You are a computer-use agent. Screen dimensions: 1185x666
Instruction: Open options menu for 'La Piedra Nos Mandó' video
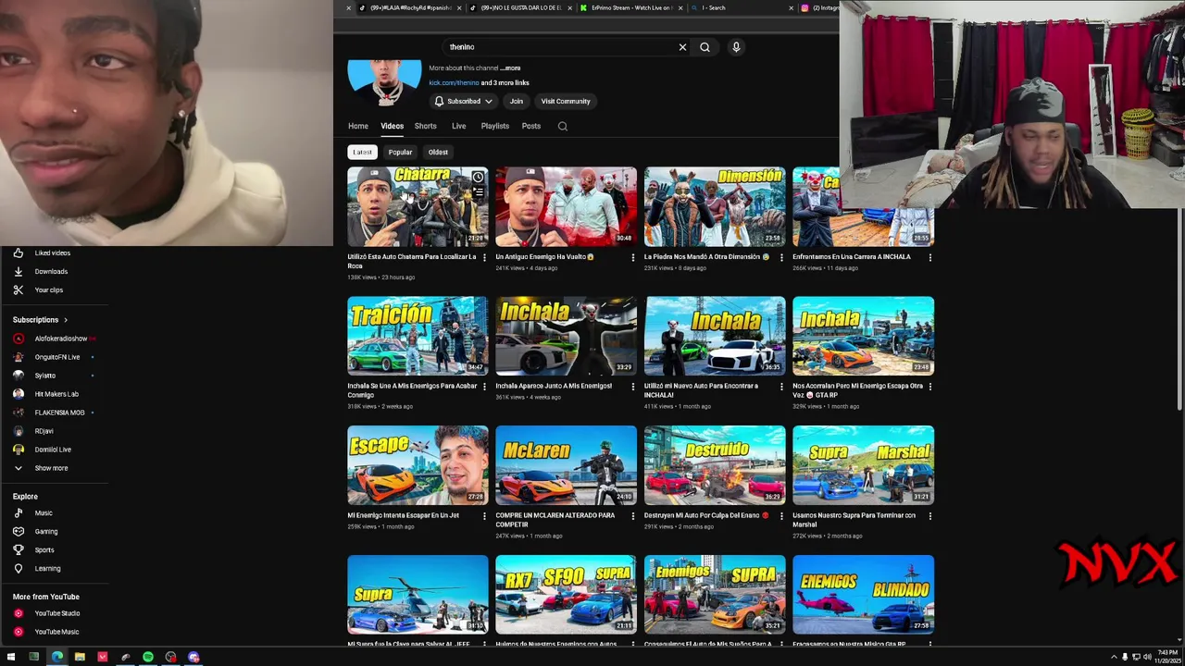click(781, 257)
